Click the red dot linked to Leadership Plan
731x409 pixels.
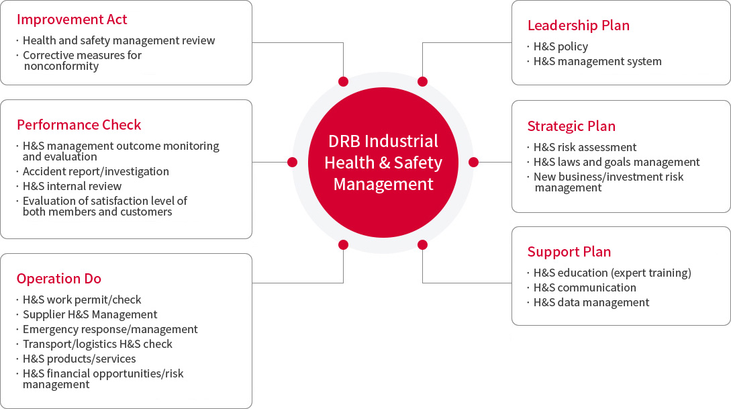422,82
